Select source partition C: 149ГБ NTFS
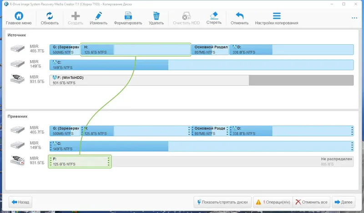 tap(202, 65)
